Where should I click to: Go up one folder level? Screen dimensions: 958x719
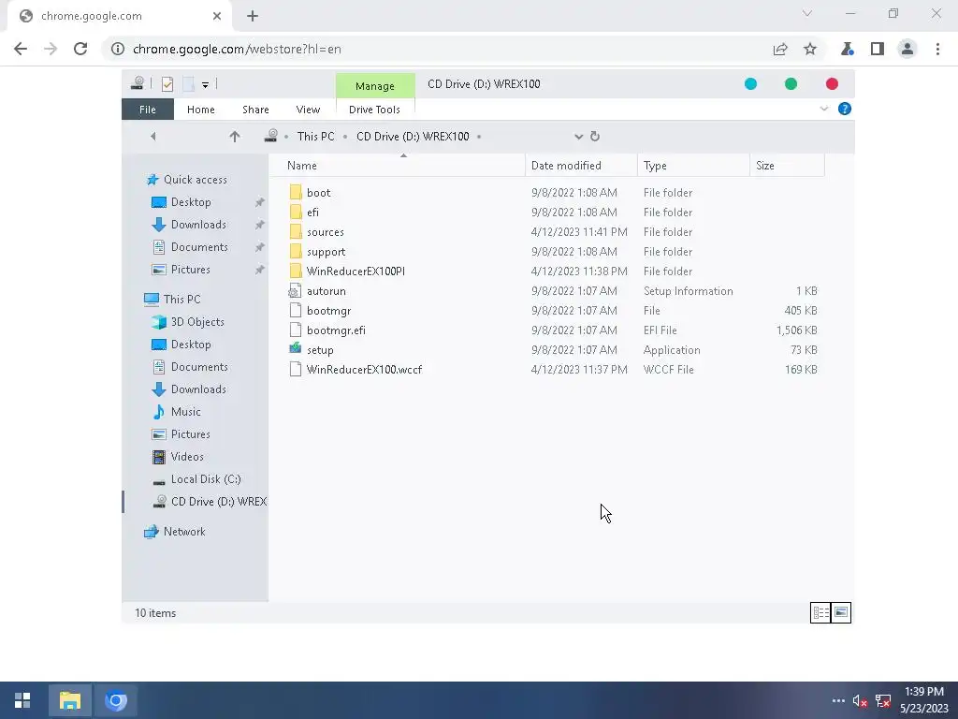235,137
